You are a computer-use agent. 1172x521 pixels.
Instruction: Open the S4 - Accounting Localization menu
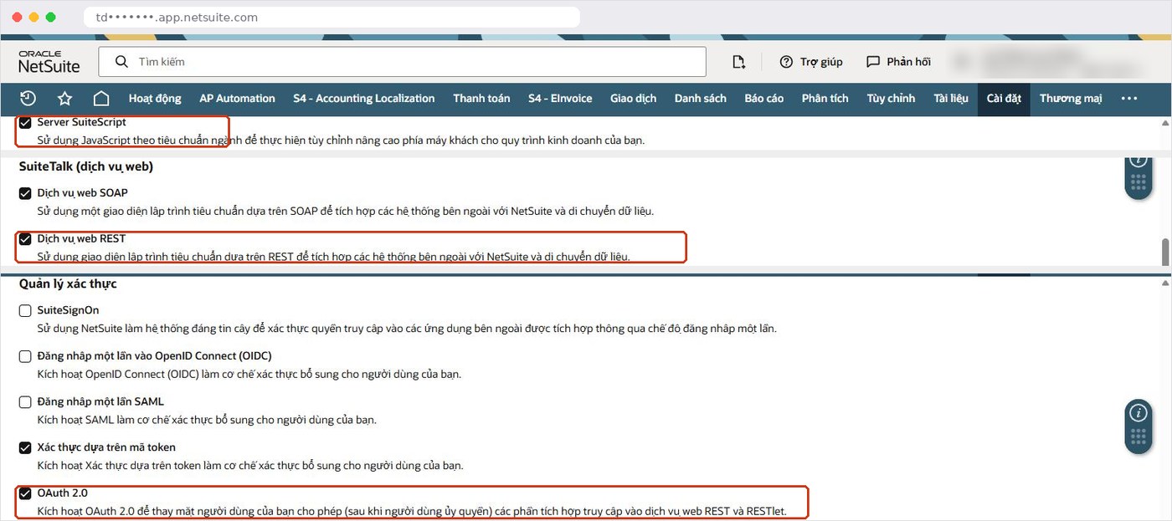(x=364, y=99)
